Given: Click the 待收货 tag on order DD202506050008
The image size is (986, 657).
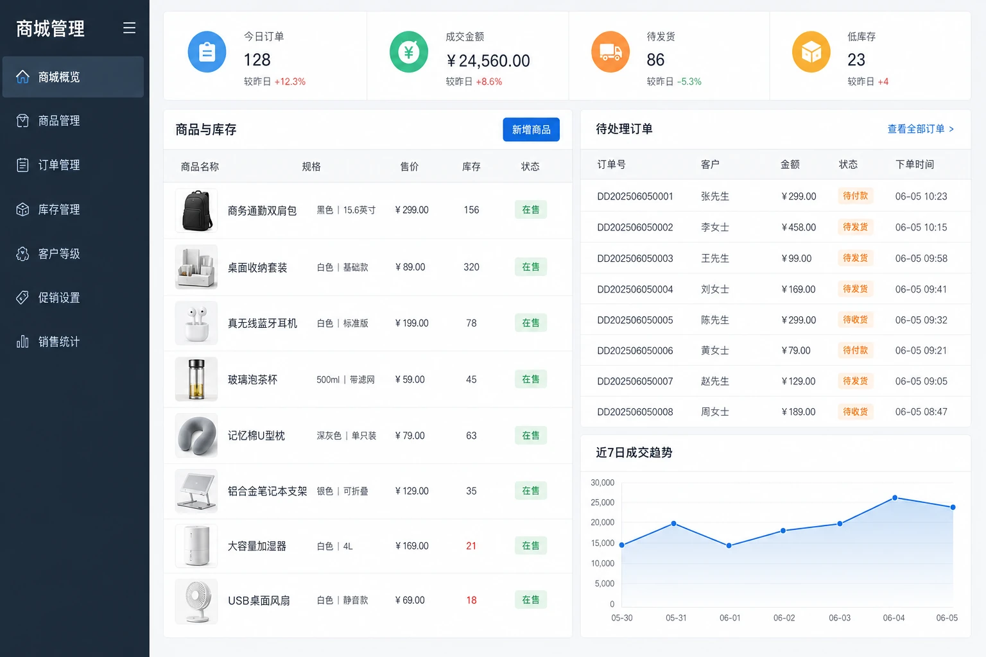Looking at the screenshot, I should 855,412.
